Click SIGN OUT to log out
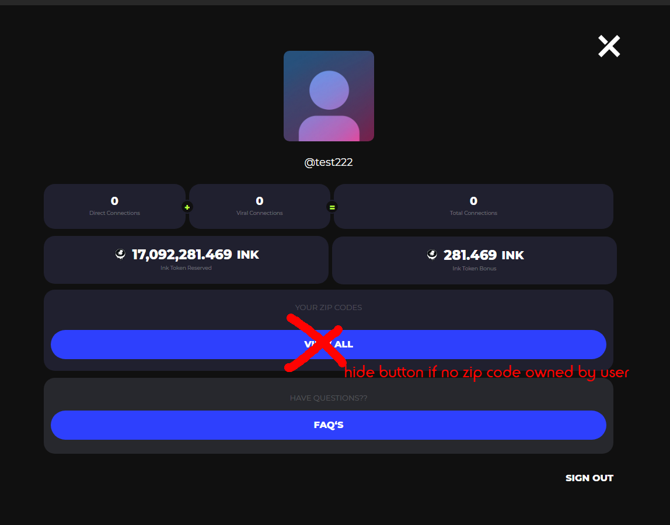Screen dimensions: 670x525 pyautogui.click(x=589, y=478)
